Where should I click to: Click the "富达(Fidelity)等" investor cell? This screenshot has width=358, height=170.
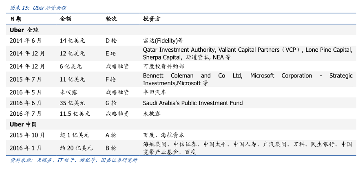[163, 41]
